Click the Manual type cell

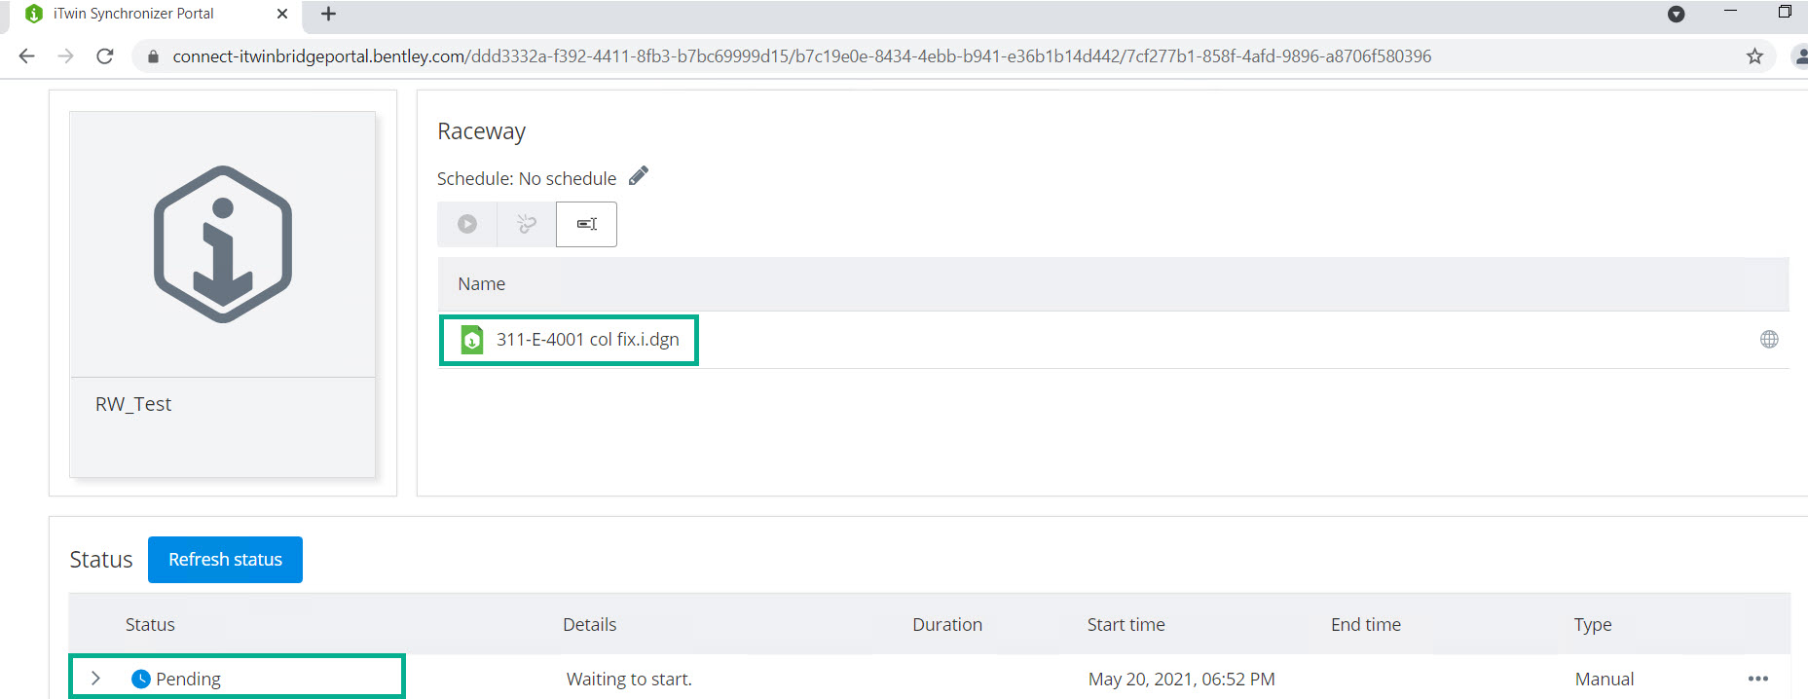click(x=1605, y=679)
